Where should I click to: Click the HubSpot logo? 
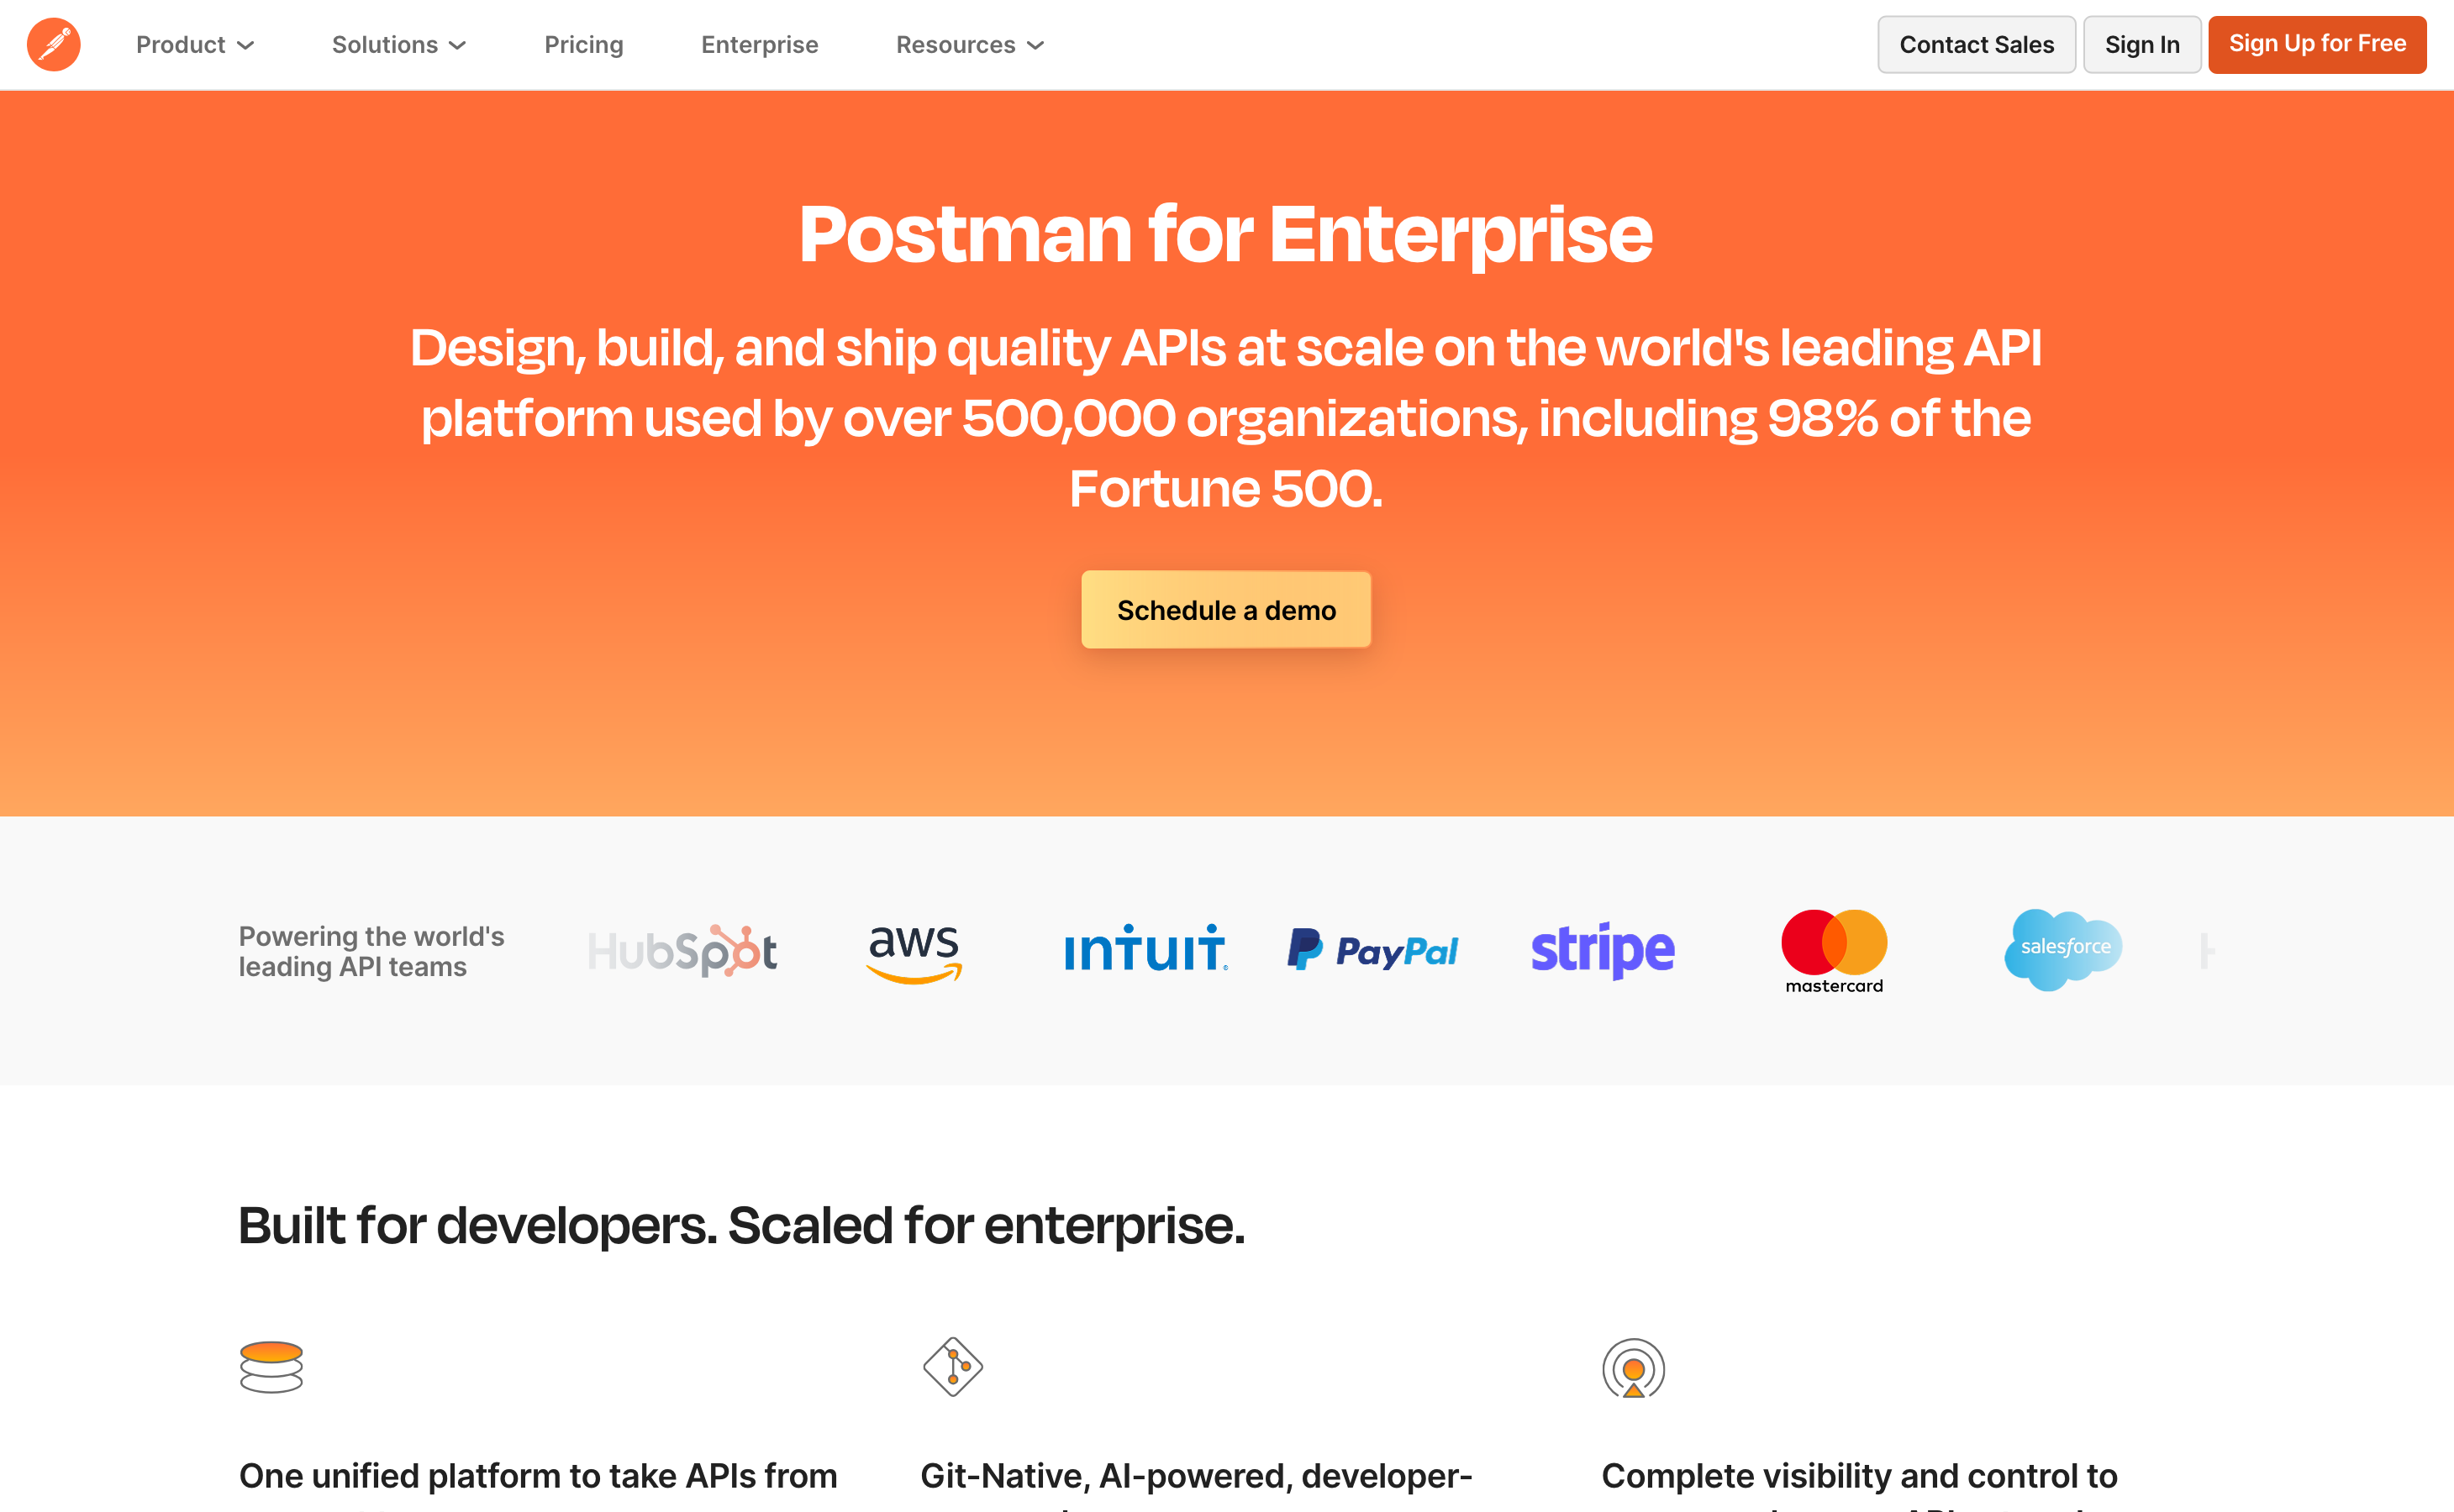tap(682, 951)
